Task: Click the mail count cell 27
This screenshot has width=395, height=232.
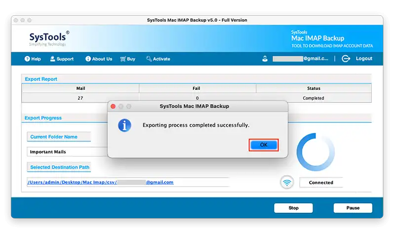Action: (x=80, y=98)
